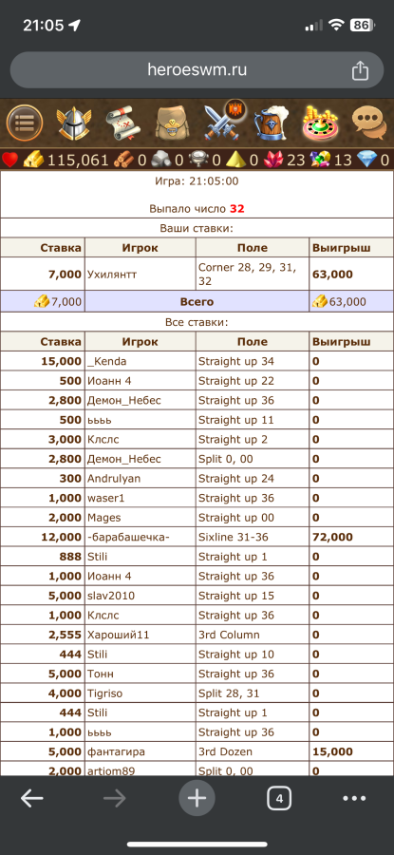Viewport: 394px width, 855px height.
Task: Open the tab switcher showing 4
Action: pyautogui.click(x=279, y=799)
